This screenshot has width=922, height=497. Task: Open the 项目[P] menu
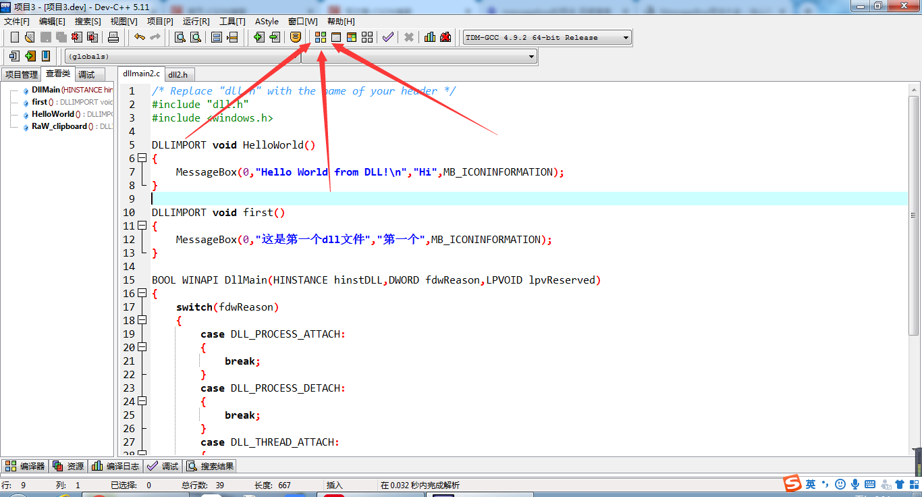[x=160, y=22]
